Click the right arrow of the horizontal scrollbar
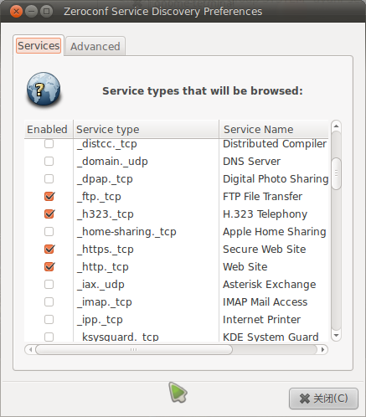366x417 pixels. tap(322, 349)
